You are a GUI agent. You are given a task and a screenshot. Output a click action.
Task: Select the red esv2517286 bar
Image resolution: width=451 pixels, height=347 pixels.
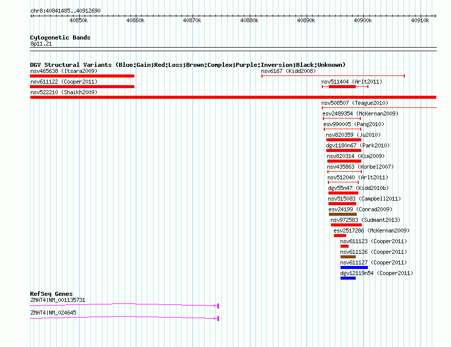340,236
